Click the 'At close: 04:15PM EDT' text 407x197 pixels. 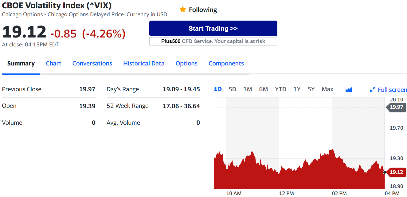click(x=30, y=45)
